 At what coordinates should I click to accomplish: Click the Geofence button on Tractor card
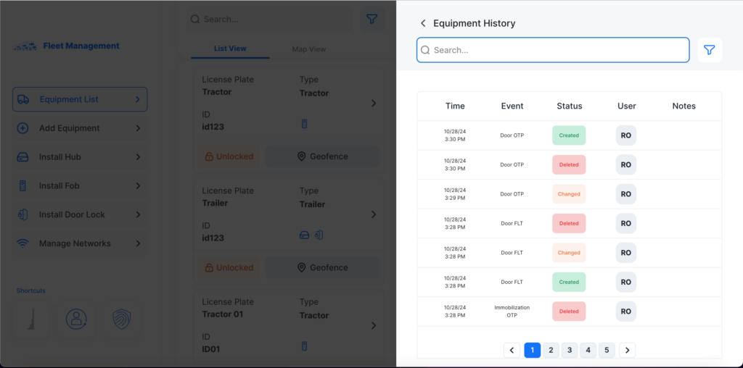pos(322,156)
